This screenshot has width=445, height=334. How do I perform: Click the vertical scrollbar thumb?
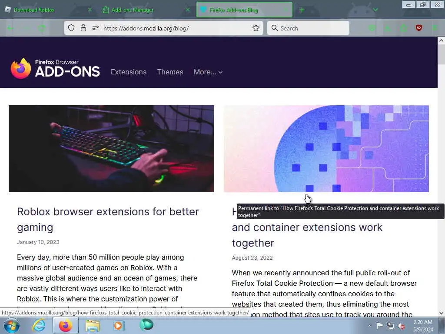441,54
